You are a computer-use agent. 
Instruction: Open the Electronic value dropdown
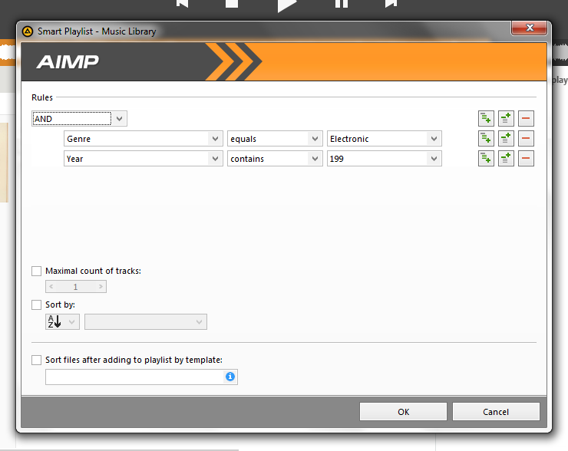click(434, 139)
